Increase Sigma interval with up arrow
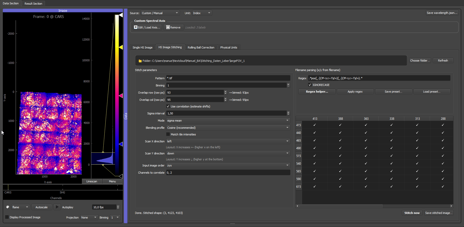Image resolution: width=464 pixels, height=227 pixels. click(x=288, y=112)
